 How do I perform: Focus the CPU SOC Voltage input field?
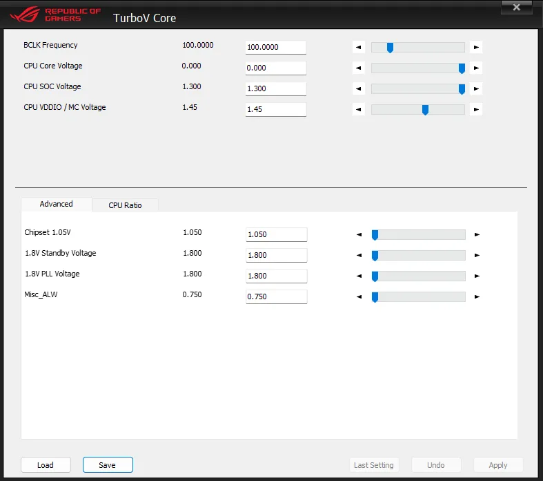point(276,88)
